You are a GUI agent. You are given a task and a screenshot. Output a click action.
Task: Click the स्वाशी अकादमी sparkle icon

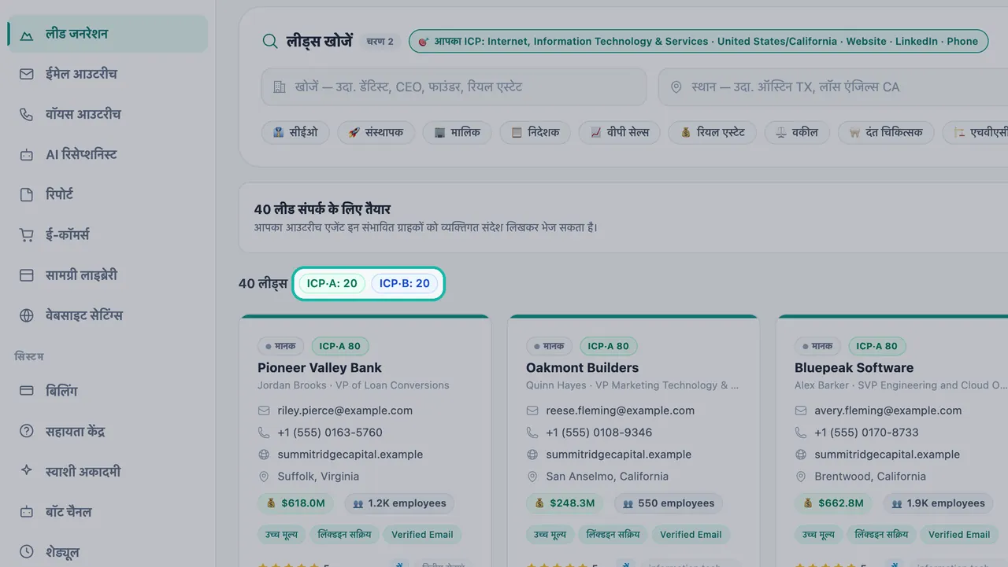pos(27,471)
